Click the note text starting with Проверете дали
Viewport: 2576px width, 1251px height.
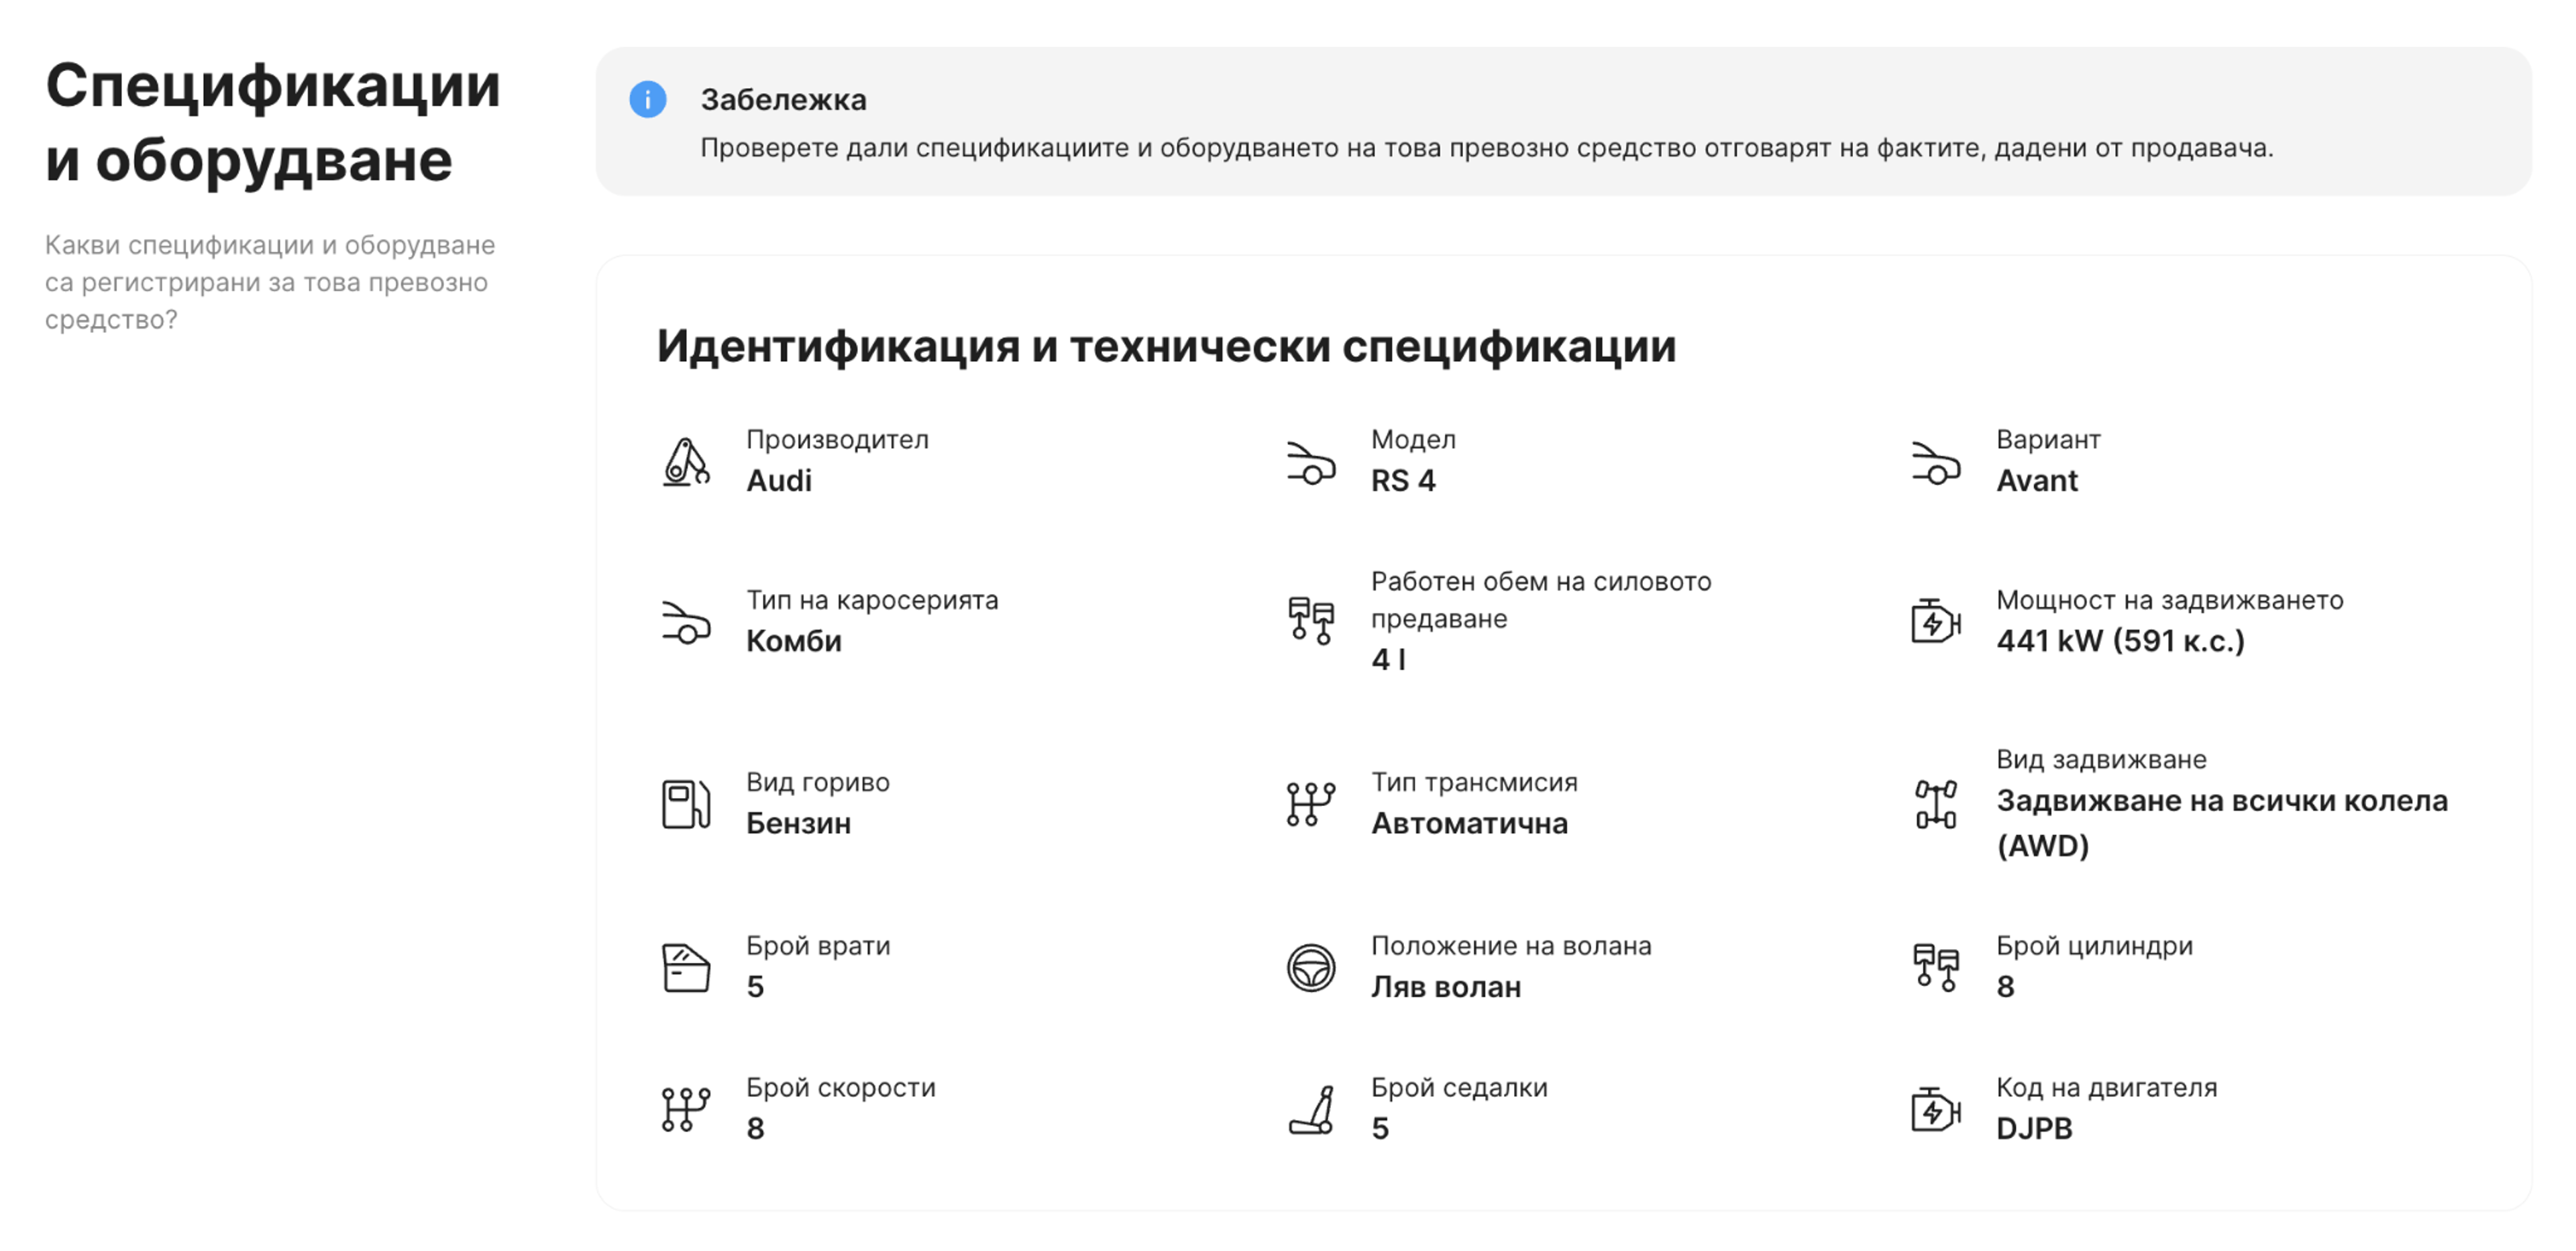tap(1486, 148)
